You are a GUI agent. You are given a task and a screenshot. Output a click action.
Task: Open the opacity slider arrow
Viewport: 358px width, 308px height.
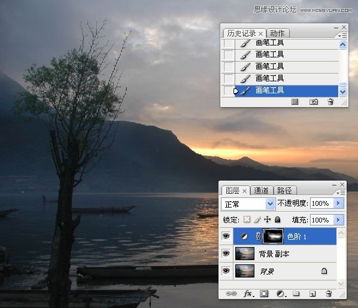pos(339,203)
